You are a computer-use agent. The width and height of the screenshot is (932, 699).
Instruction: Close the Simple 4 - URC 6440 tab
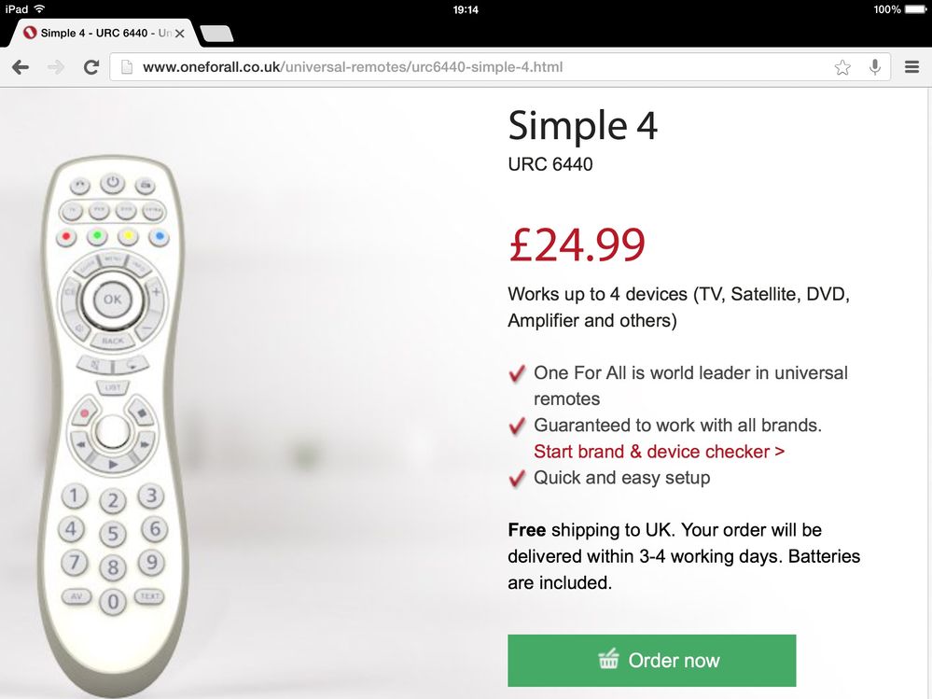pyautogui.click(x=179, y=34)
